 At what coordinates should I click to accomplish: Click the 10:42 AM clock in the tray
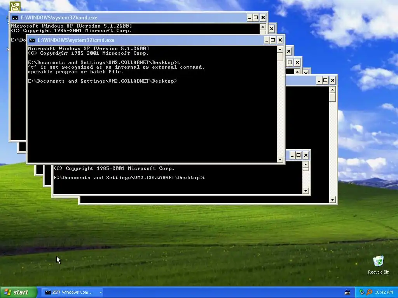(384, 292)
